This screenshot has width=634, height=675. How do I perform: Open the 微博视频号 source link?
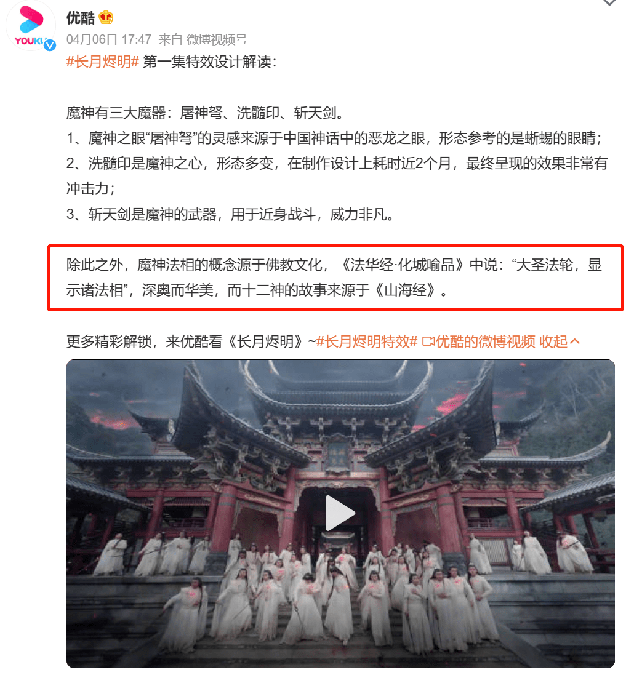pyautogui.click(x=217, y=39)
